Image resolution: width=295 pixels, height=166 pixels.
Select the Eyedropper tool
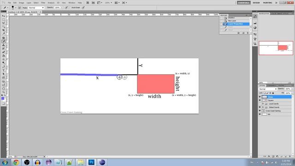coord(3,33)
